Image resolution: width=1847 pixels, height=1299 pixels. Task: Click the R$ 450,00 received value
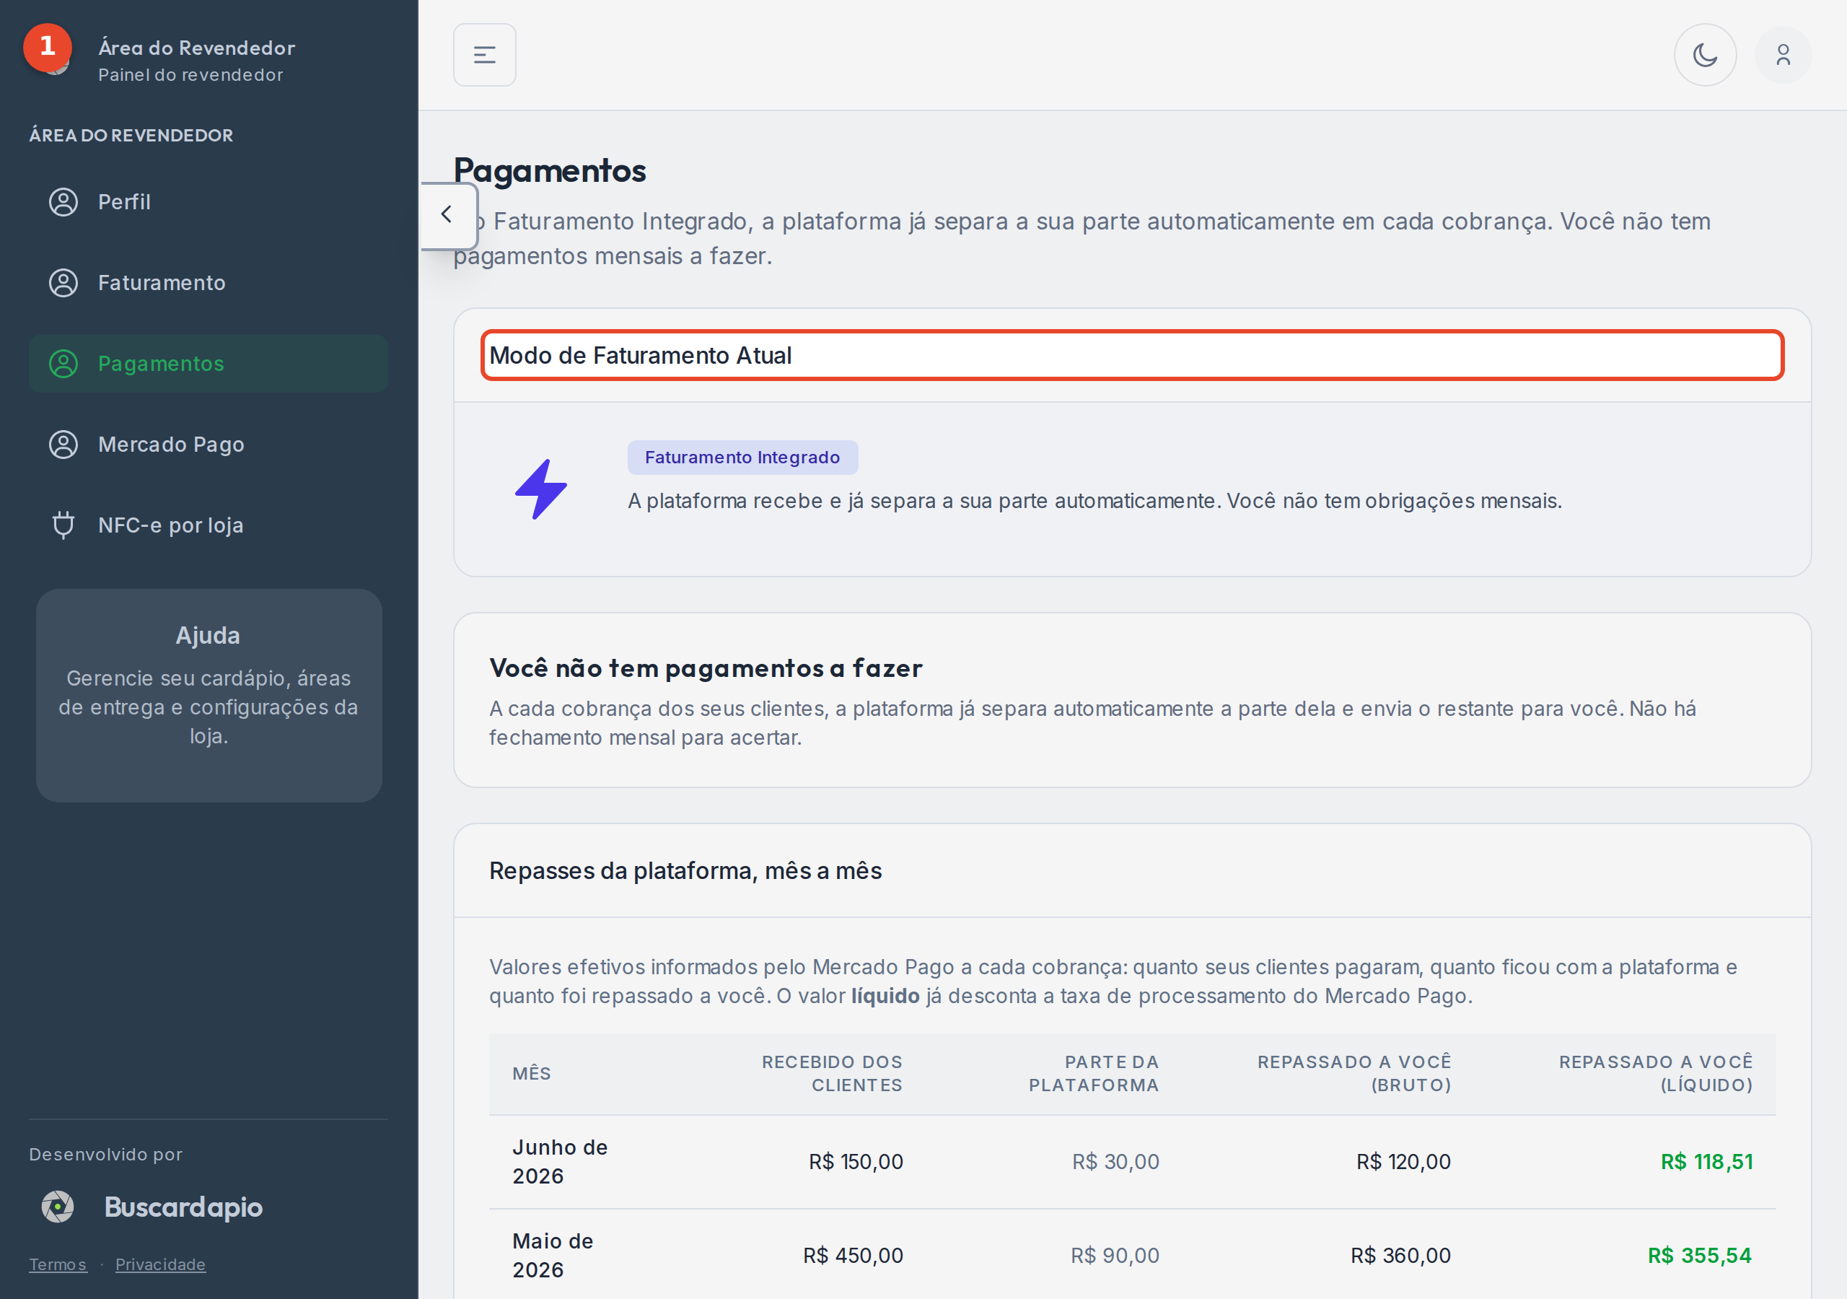[x=853, y=1256]
